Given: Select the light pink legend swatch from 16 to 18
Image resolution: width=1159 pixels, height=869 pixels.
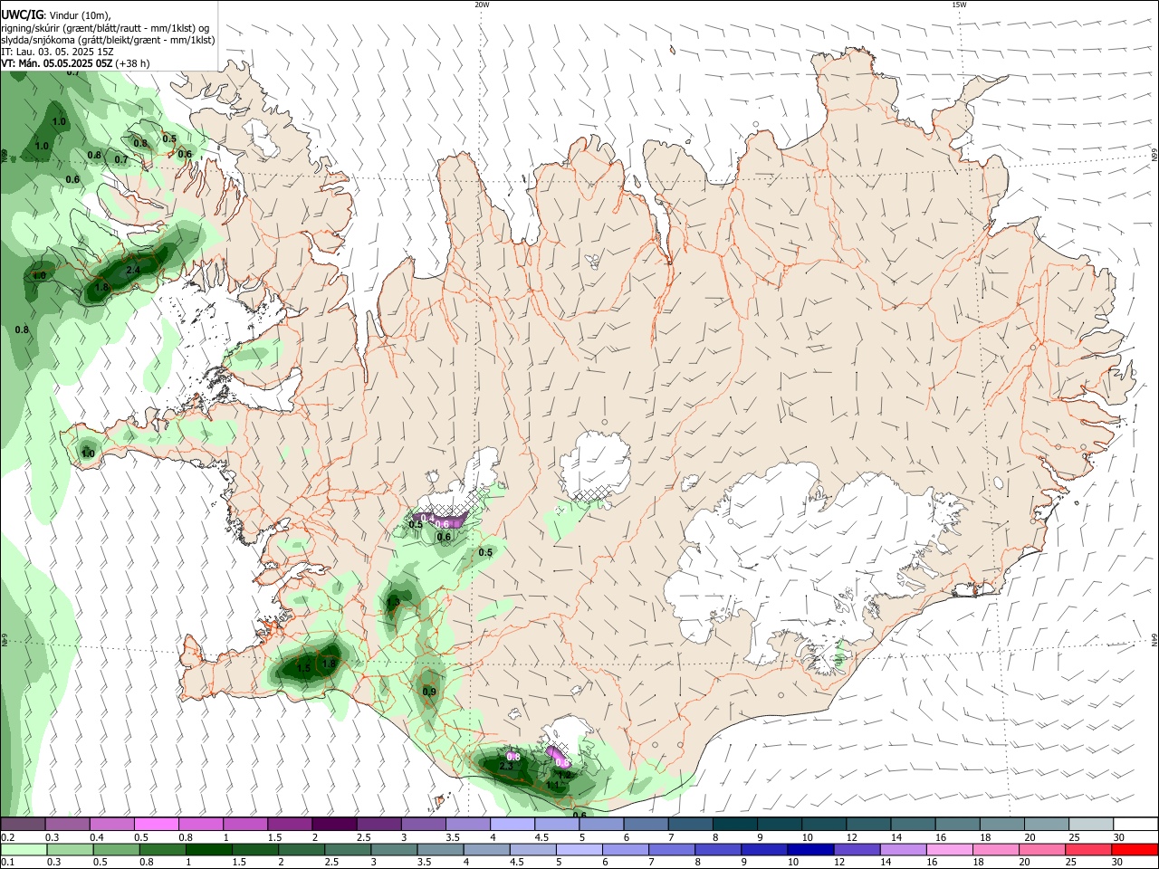Looking at the screenshot, I should pos(950,850).
